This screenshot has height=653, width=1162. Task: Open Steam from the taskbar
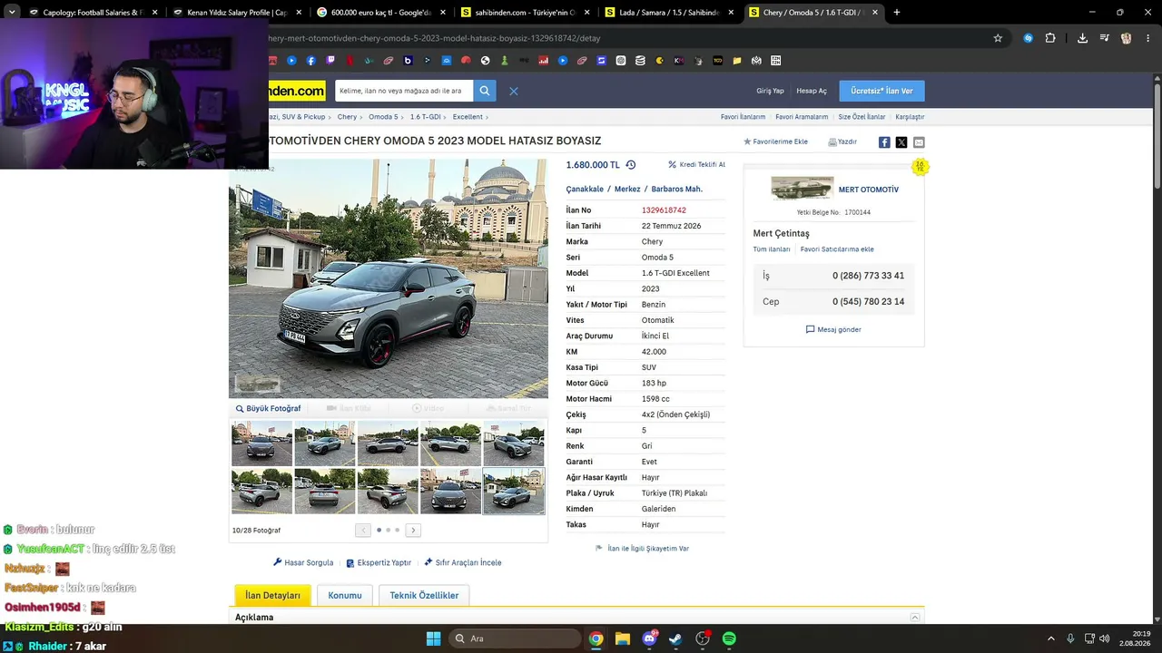click(x=675, y=638)
